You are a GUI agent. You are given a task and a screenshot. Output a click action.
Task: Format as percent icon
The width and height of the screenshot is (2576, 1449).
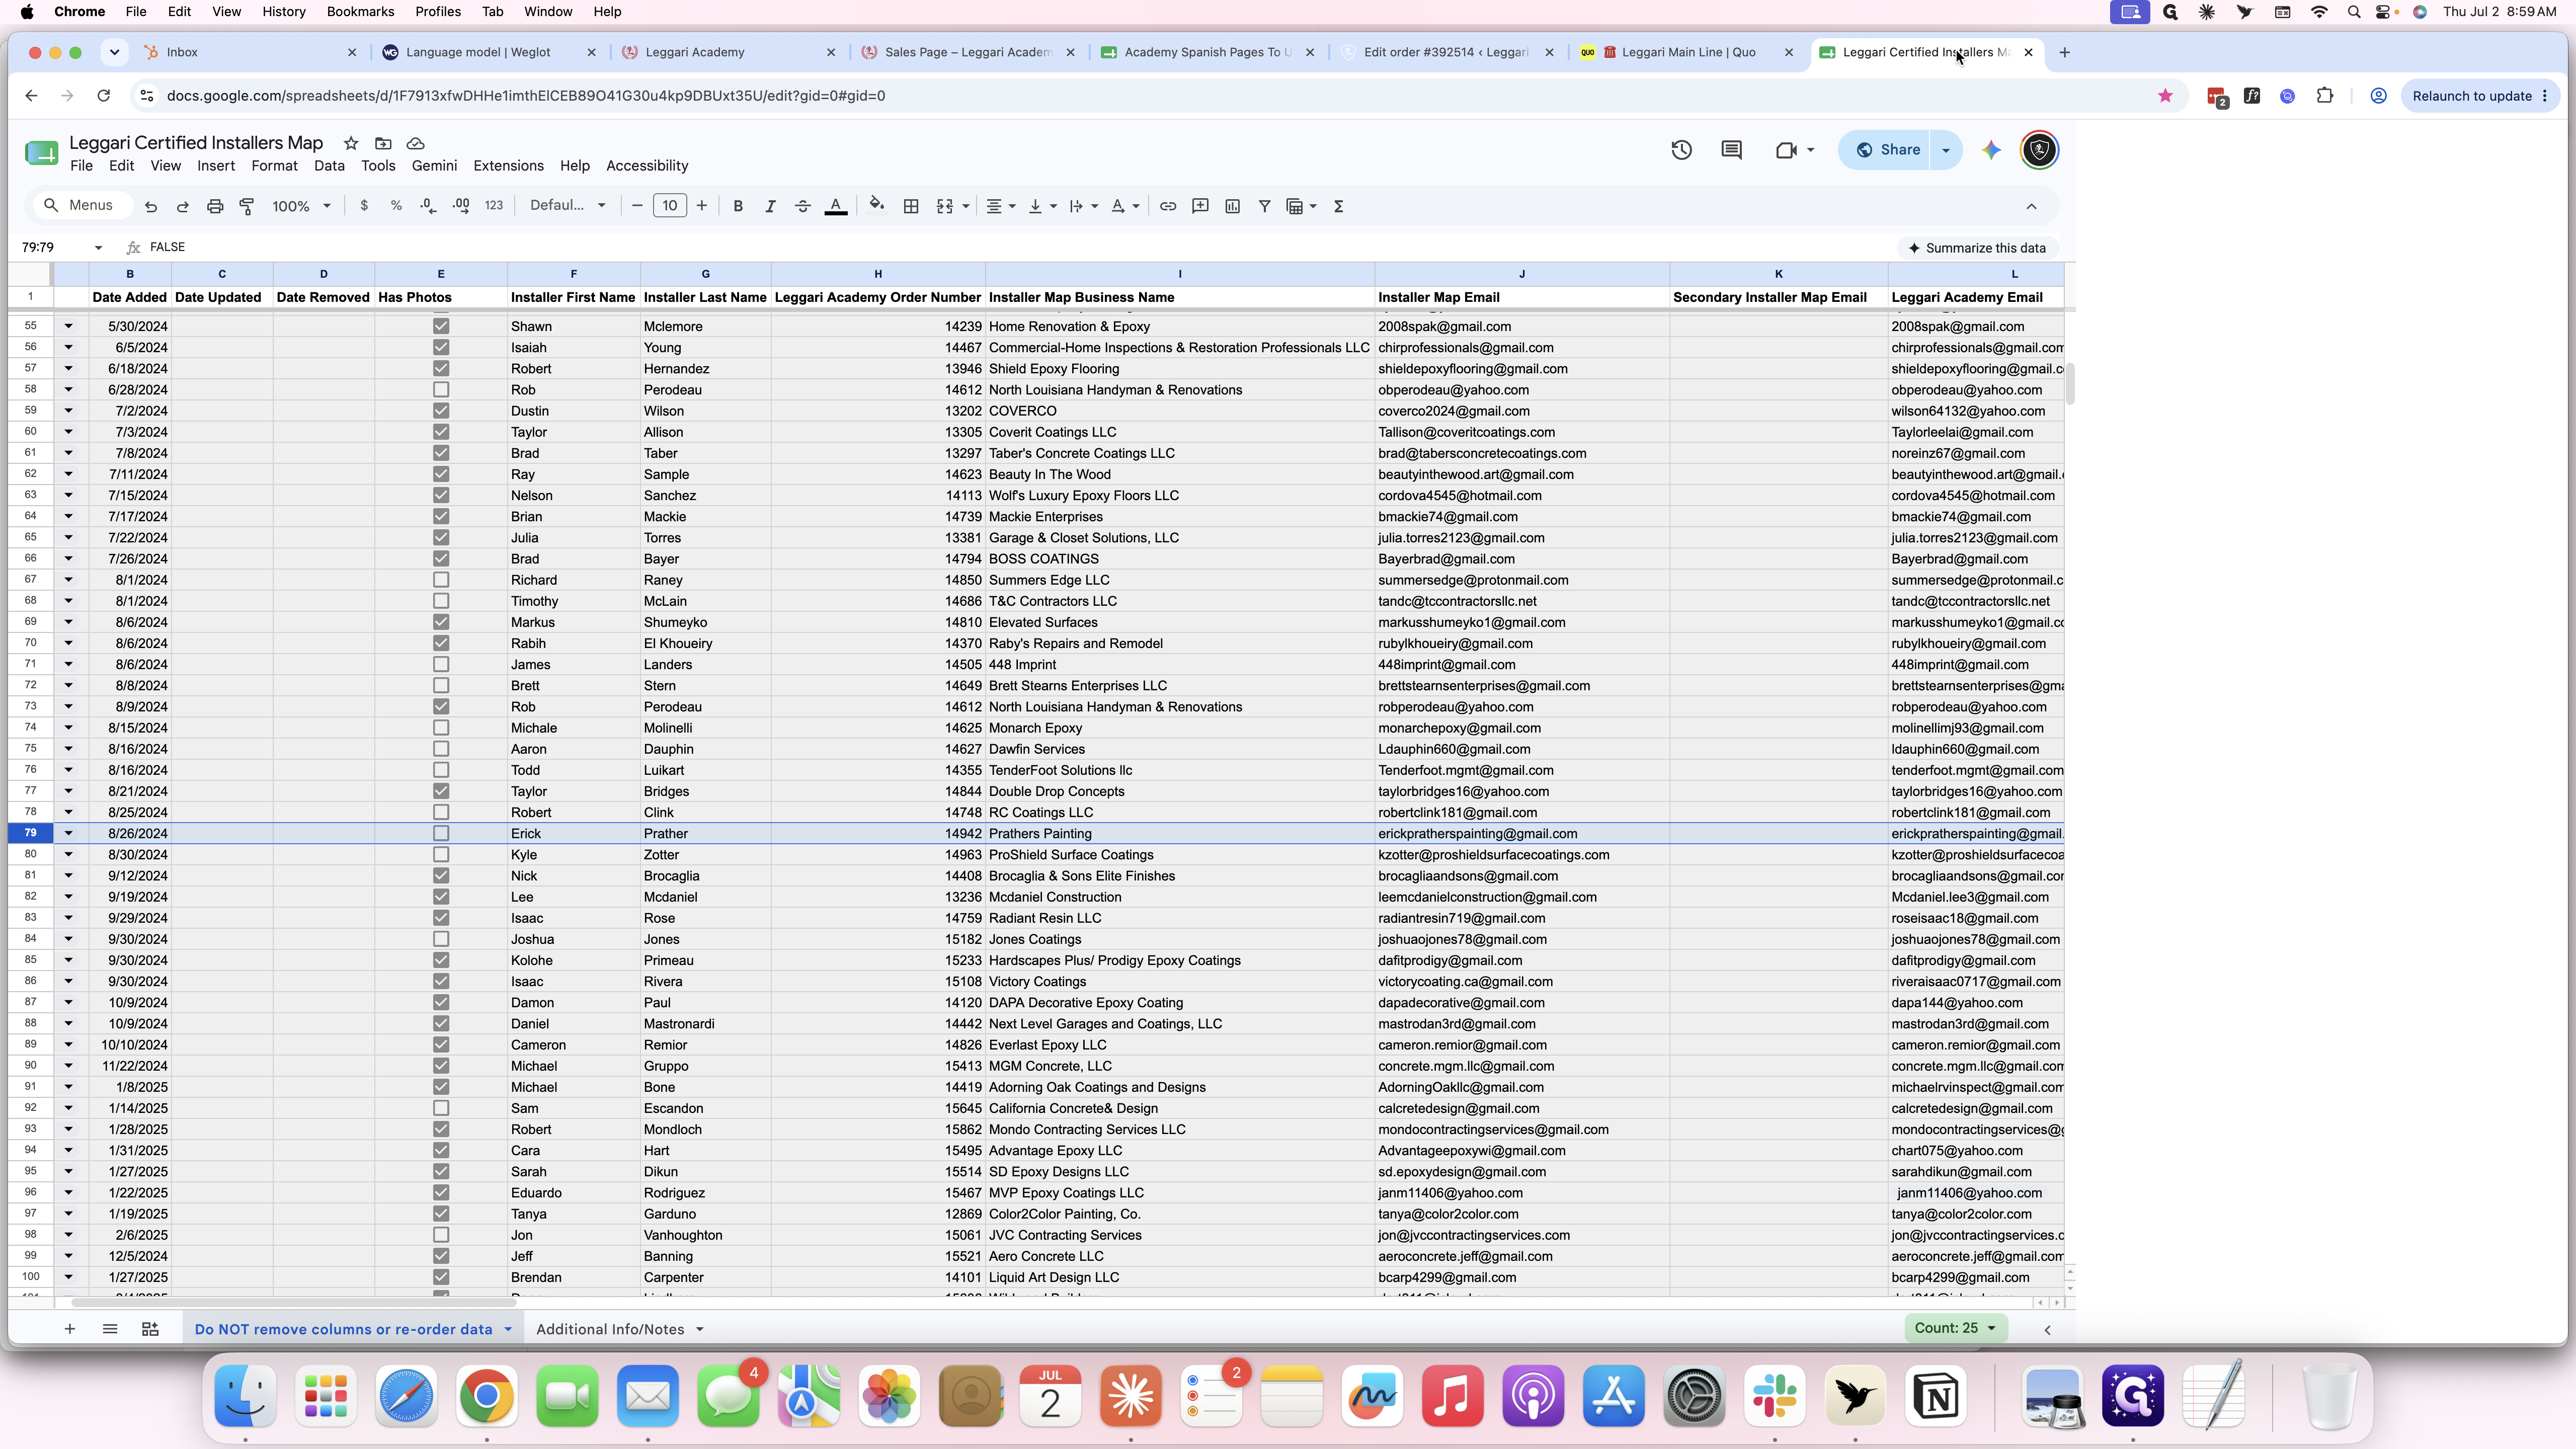pos(396,206)
